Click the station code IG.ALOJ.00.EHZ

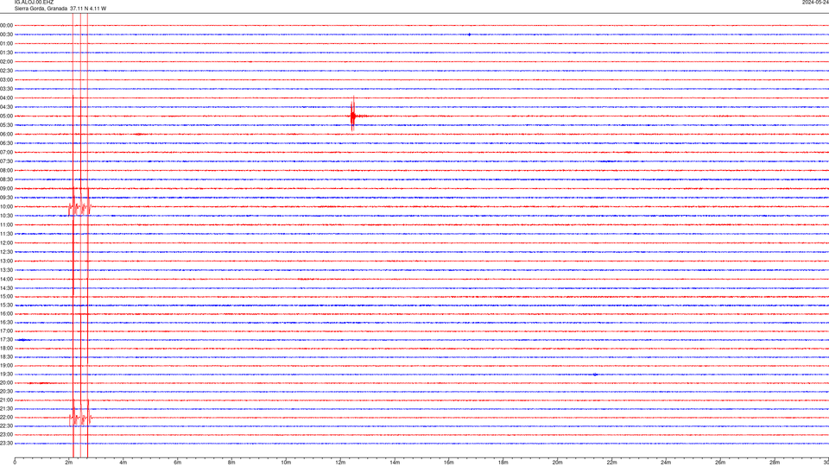pos(34,3)
